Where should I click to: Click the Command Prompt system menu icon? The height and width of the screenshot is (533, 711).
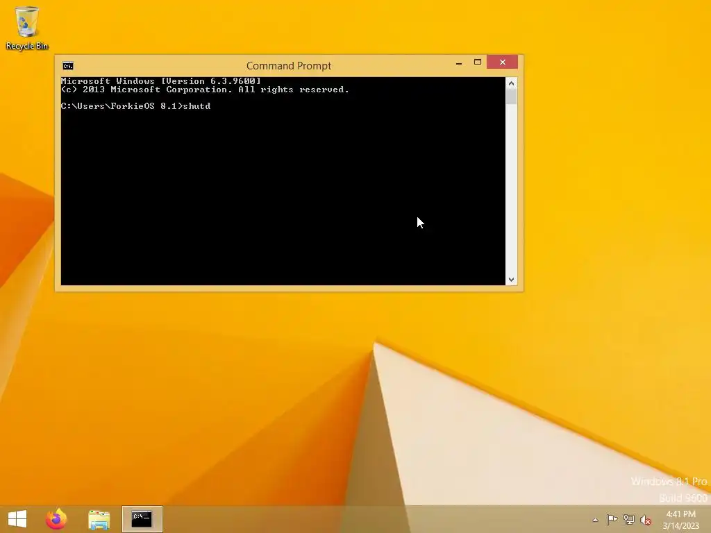(68, 66)
